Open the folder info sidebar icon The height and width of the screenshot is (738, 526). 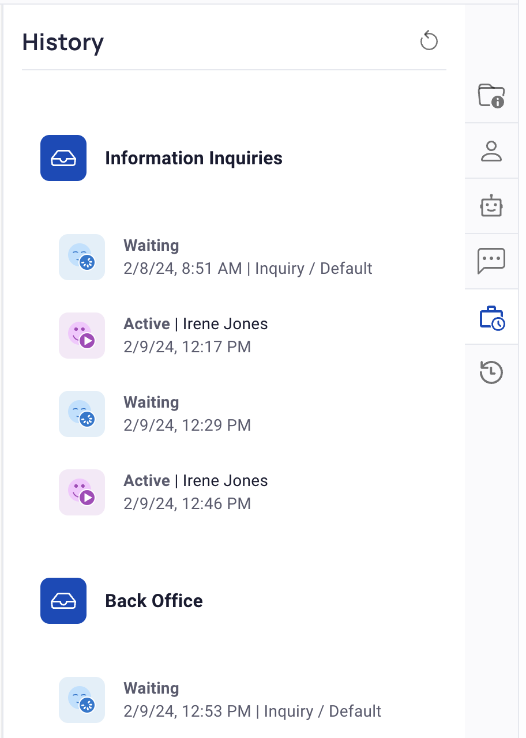point(491,95)
